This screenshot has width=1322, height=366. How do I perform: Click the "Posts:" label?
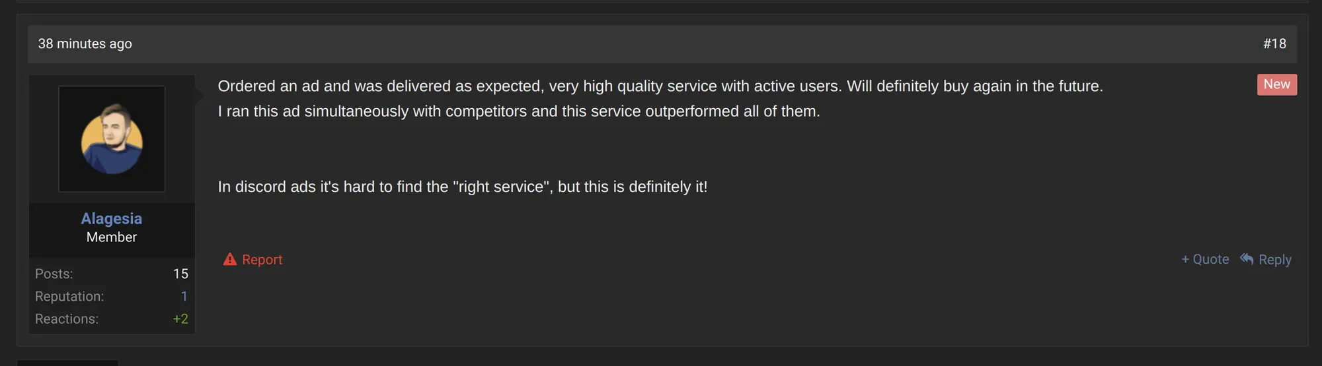tap(54, 274)
